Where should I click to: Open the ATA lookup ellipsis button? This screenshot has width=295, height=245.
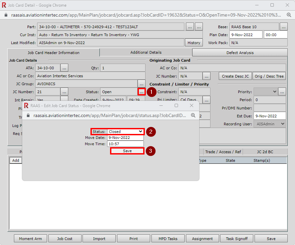[64, 68]
